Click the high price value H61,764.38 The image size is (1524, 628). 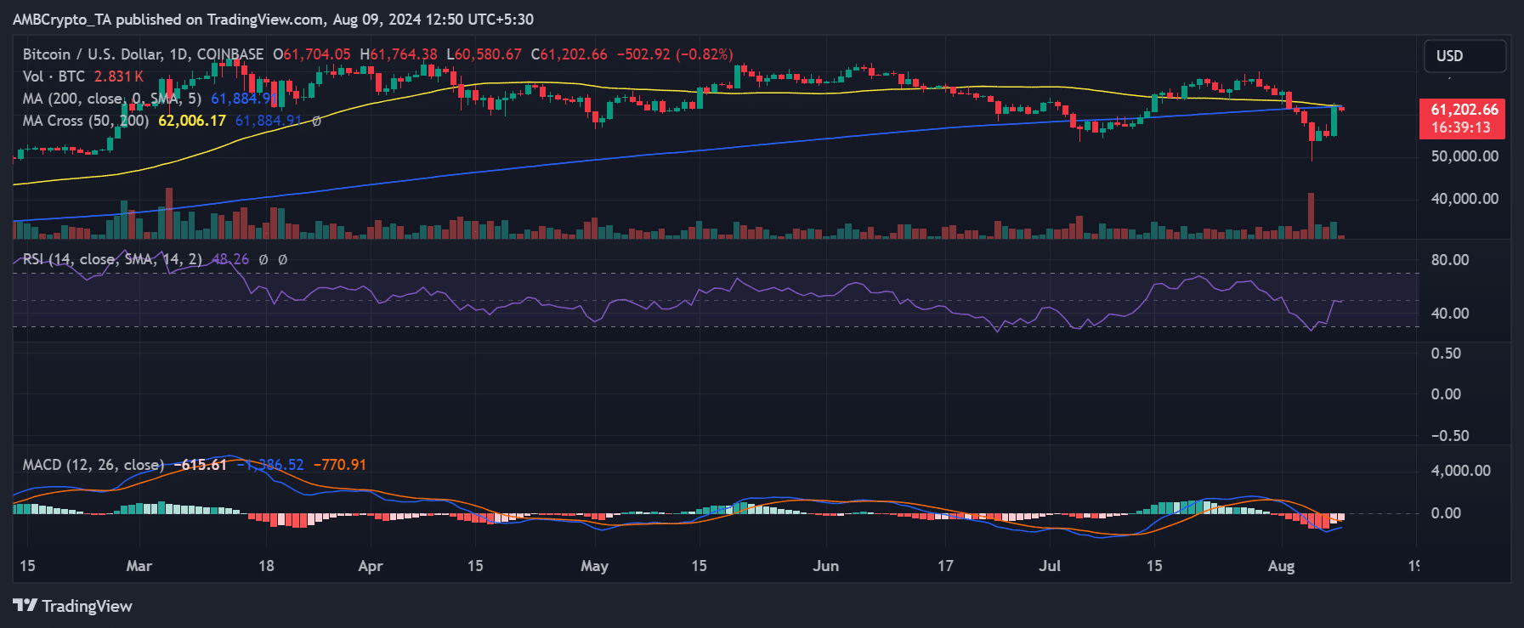(399, 54)
